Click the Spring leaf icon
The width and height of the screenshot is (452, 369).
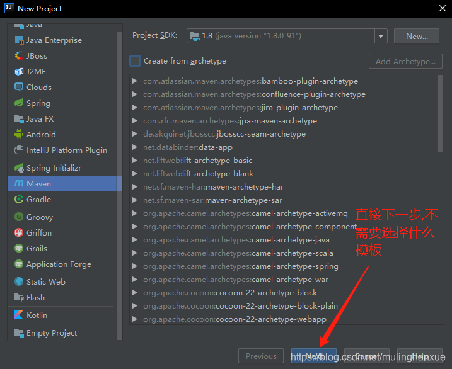tap(19, 103)
